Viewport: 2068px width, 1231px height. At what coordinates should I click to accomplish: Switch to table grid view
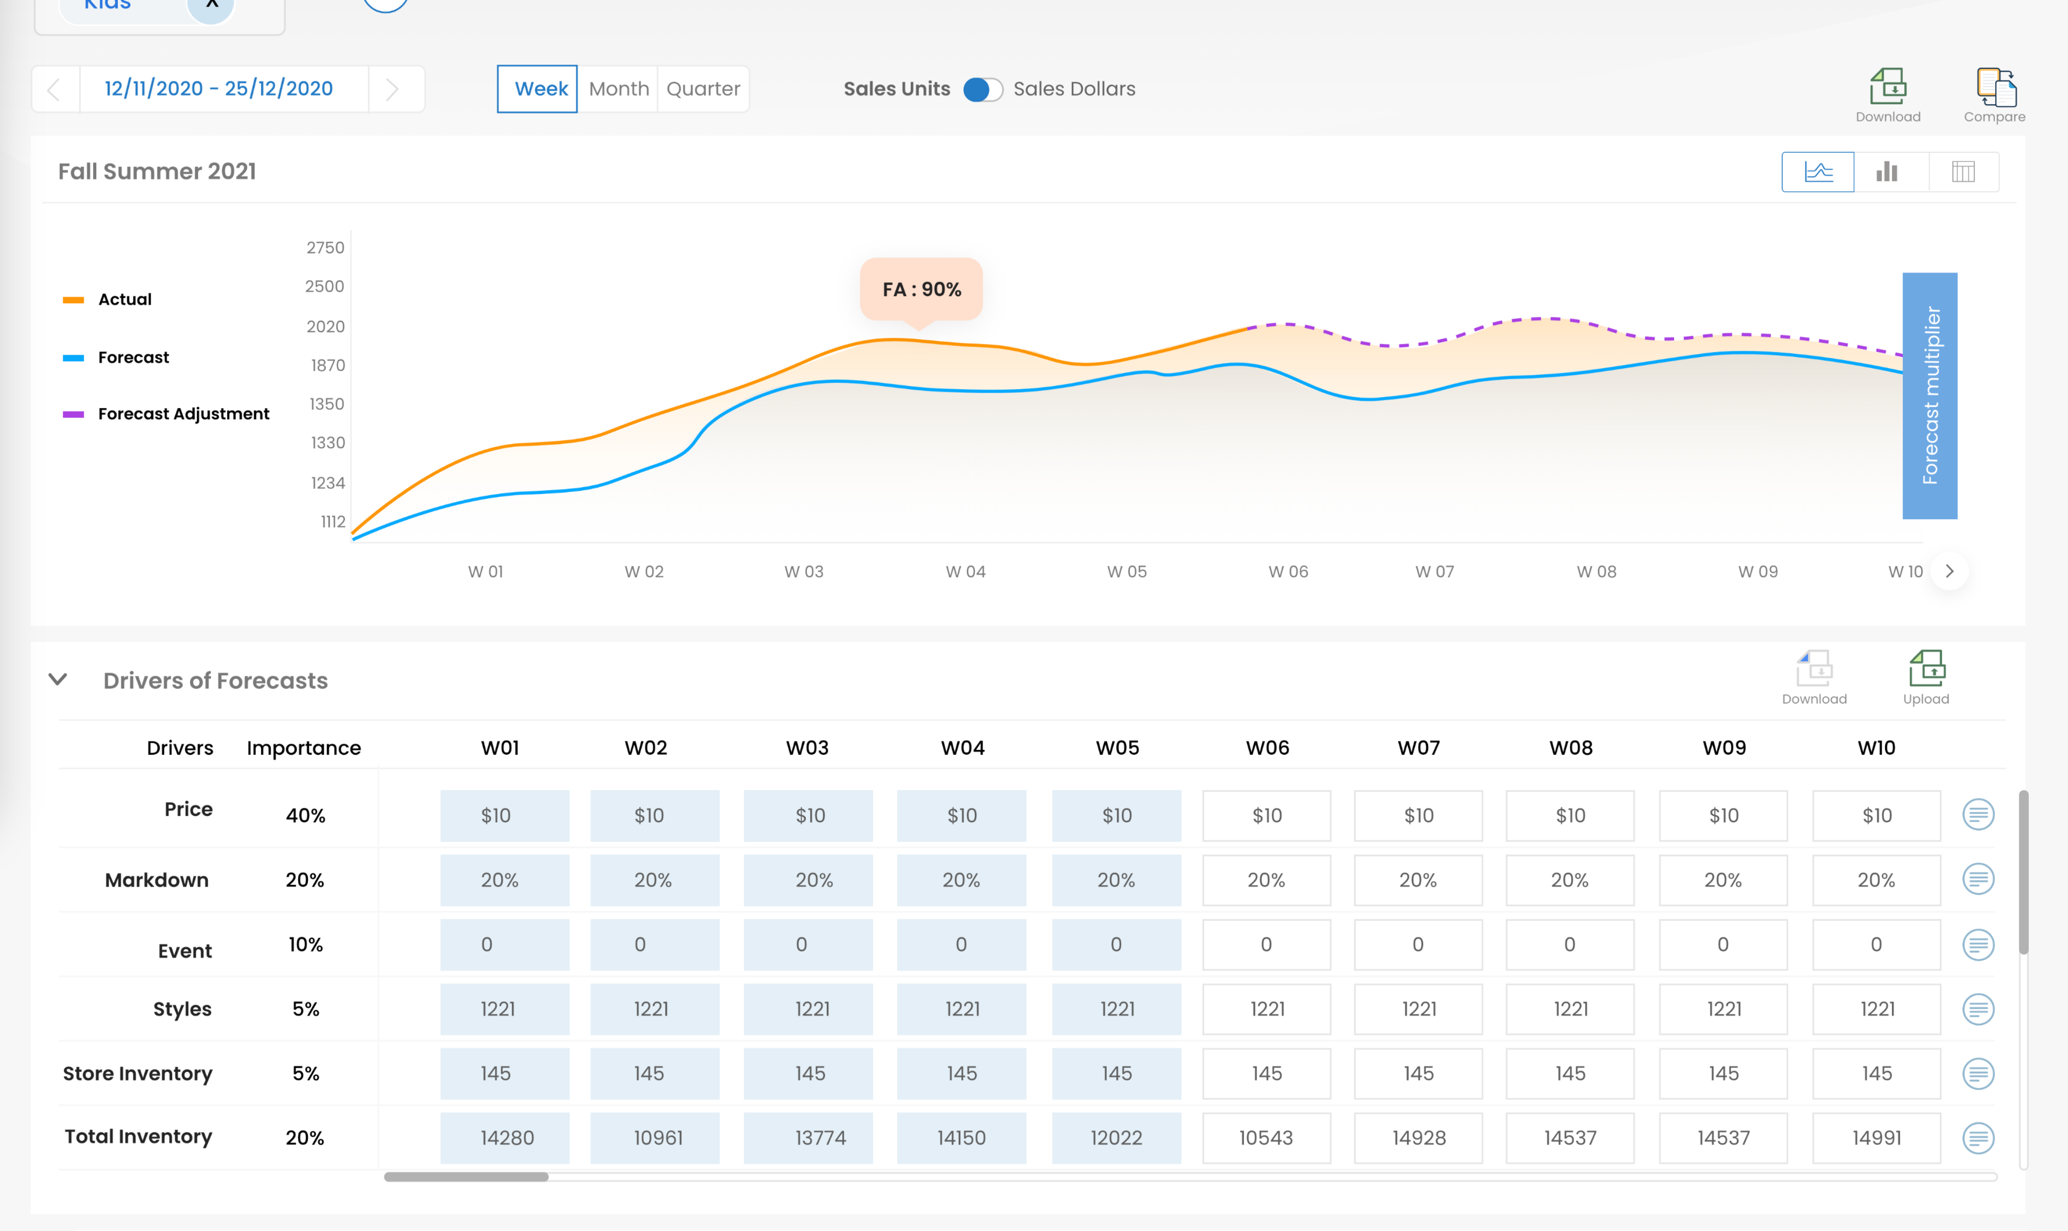pos(1963,172)
